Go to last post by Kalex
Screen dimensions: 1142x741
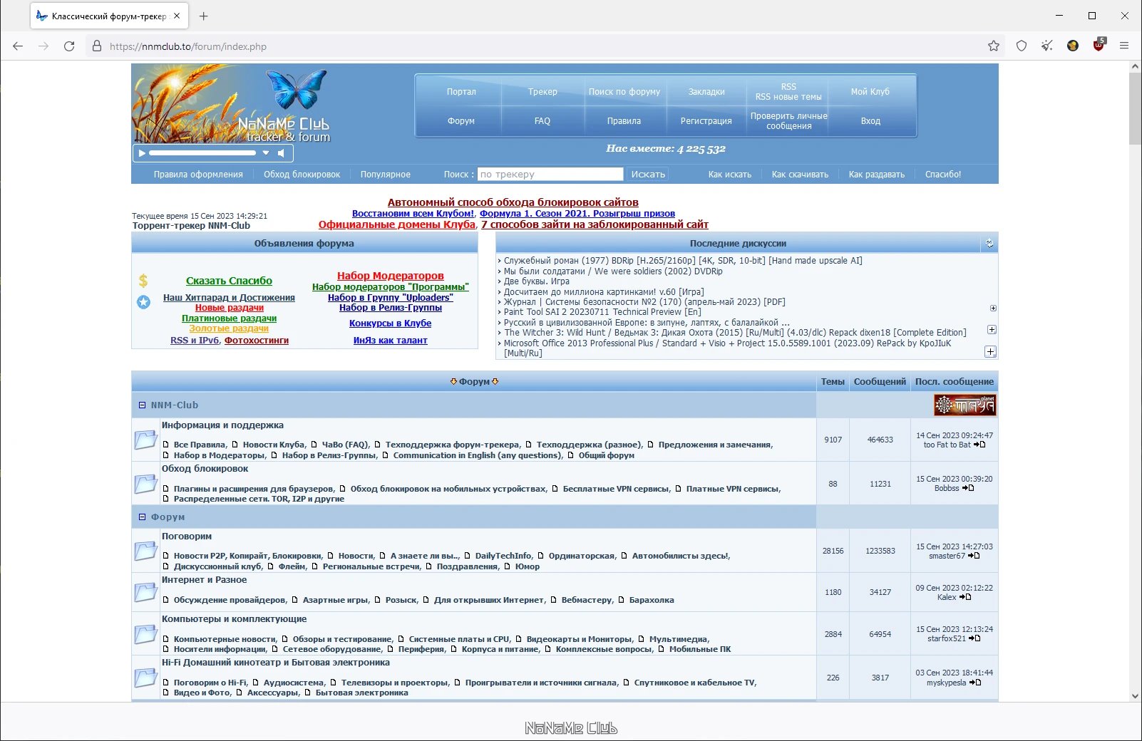tap(965, 597)
